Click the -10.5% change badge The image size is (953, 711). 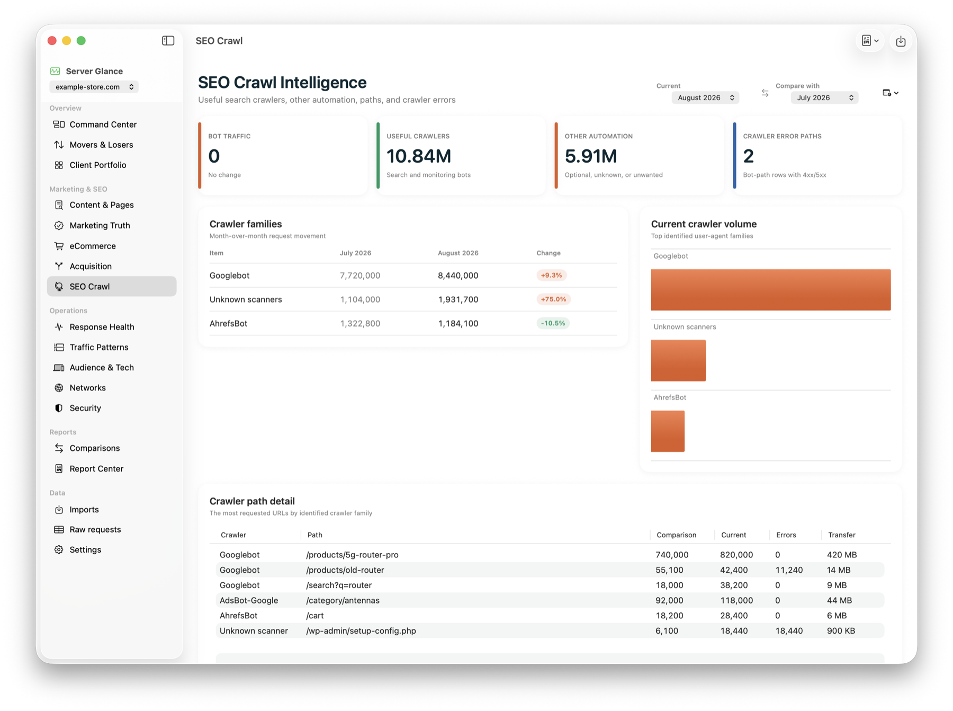553,323
